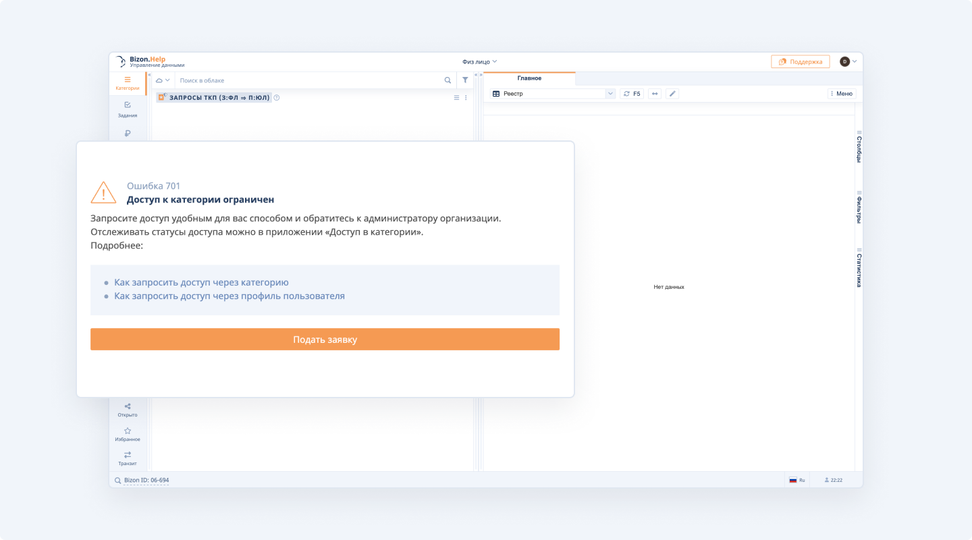Open the Открыто share icon
The width and height of the screenshot is (972, 540).
[x=127, y=406]
